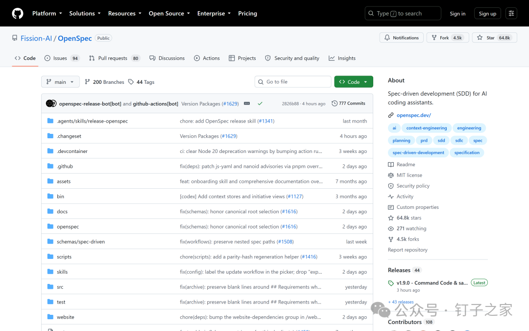
Task: Click the Report repository link
Action: click(408, 250)
